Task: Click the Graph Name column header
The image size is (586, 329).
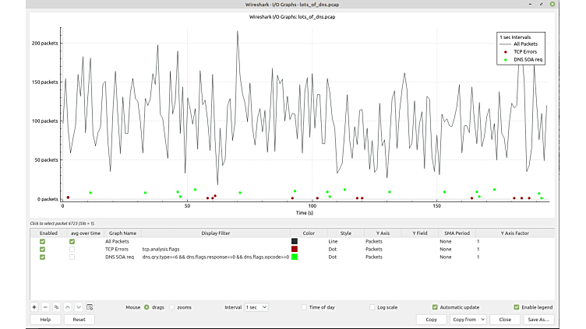Action: point(122,233)
